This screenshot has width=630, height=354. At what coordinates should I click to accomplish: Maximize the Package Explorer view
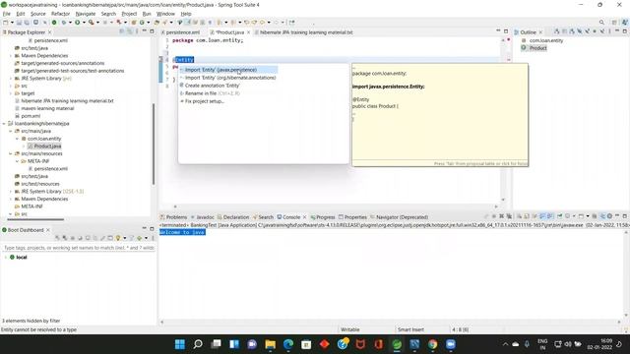tap(152, 30)
